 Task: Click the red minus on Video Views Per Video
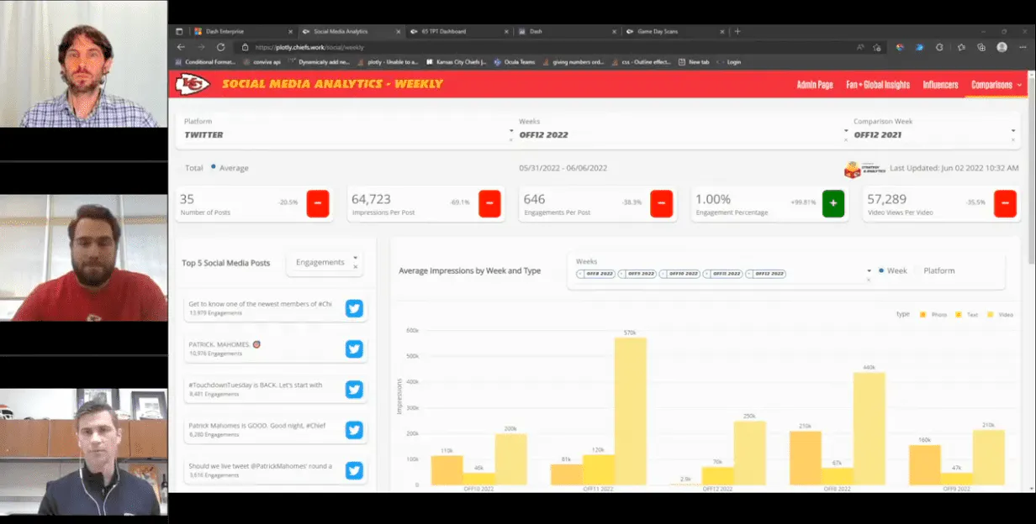1005,203
